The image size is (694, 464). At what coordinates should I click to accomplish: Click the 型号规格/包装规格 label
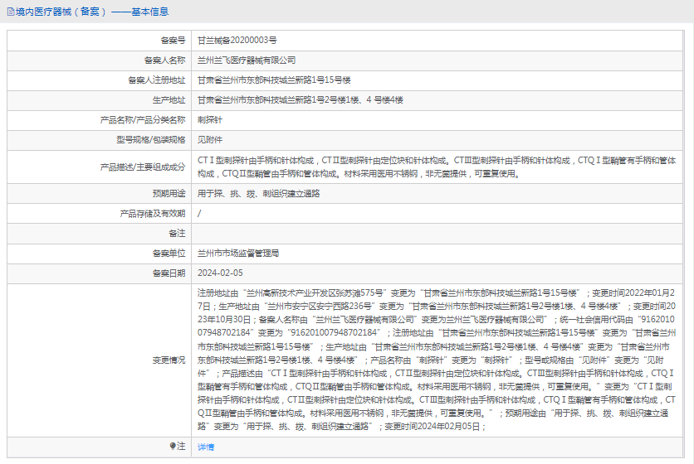coord(151,140)
